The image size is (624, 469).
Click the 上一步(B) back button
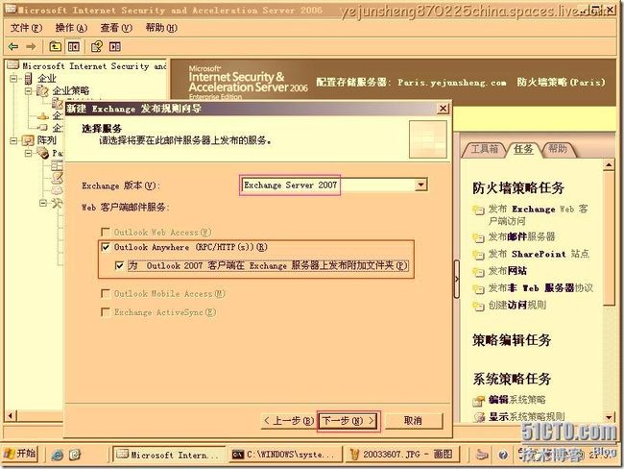[288, 420]
